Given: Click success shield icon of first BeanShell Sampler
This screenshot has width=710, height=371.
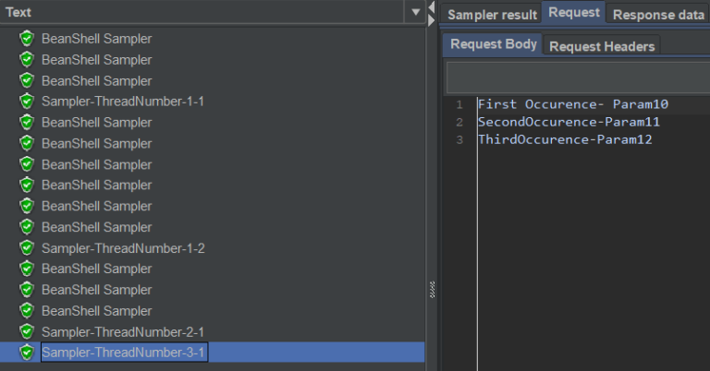Looking at the screenshot, I should tap(27, 39).
